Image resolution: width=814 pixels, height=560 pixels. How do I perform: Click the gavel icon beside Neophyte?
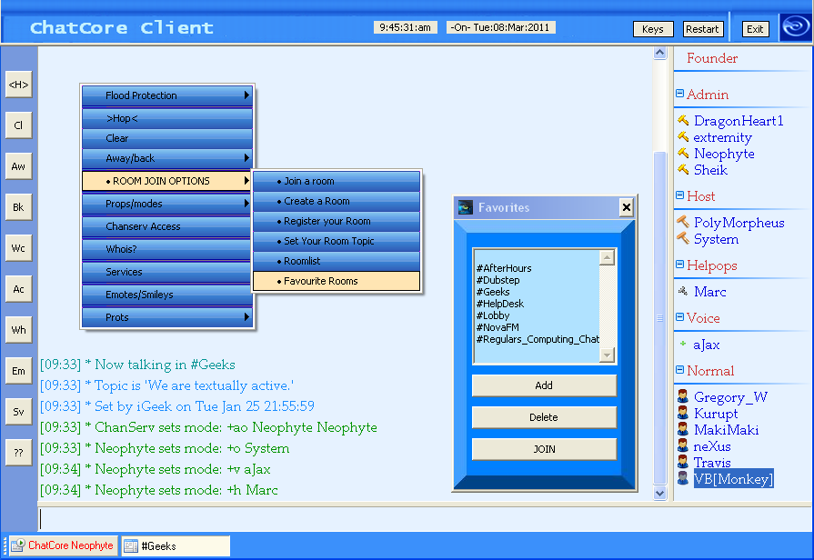(x=683, y=153)
